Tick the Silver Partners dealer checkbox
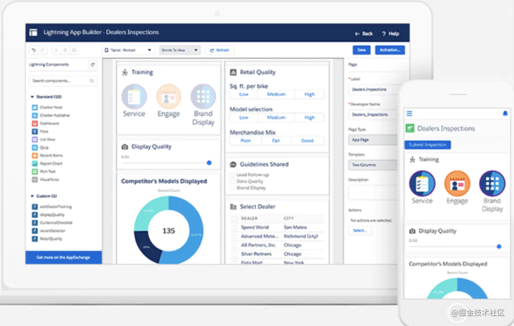 (x=234, y=254)
